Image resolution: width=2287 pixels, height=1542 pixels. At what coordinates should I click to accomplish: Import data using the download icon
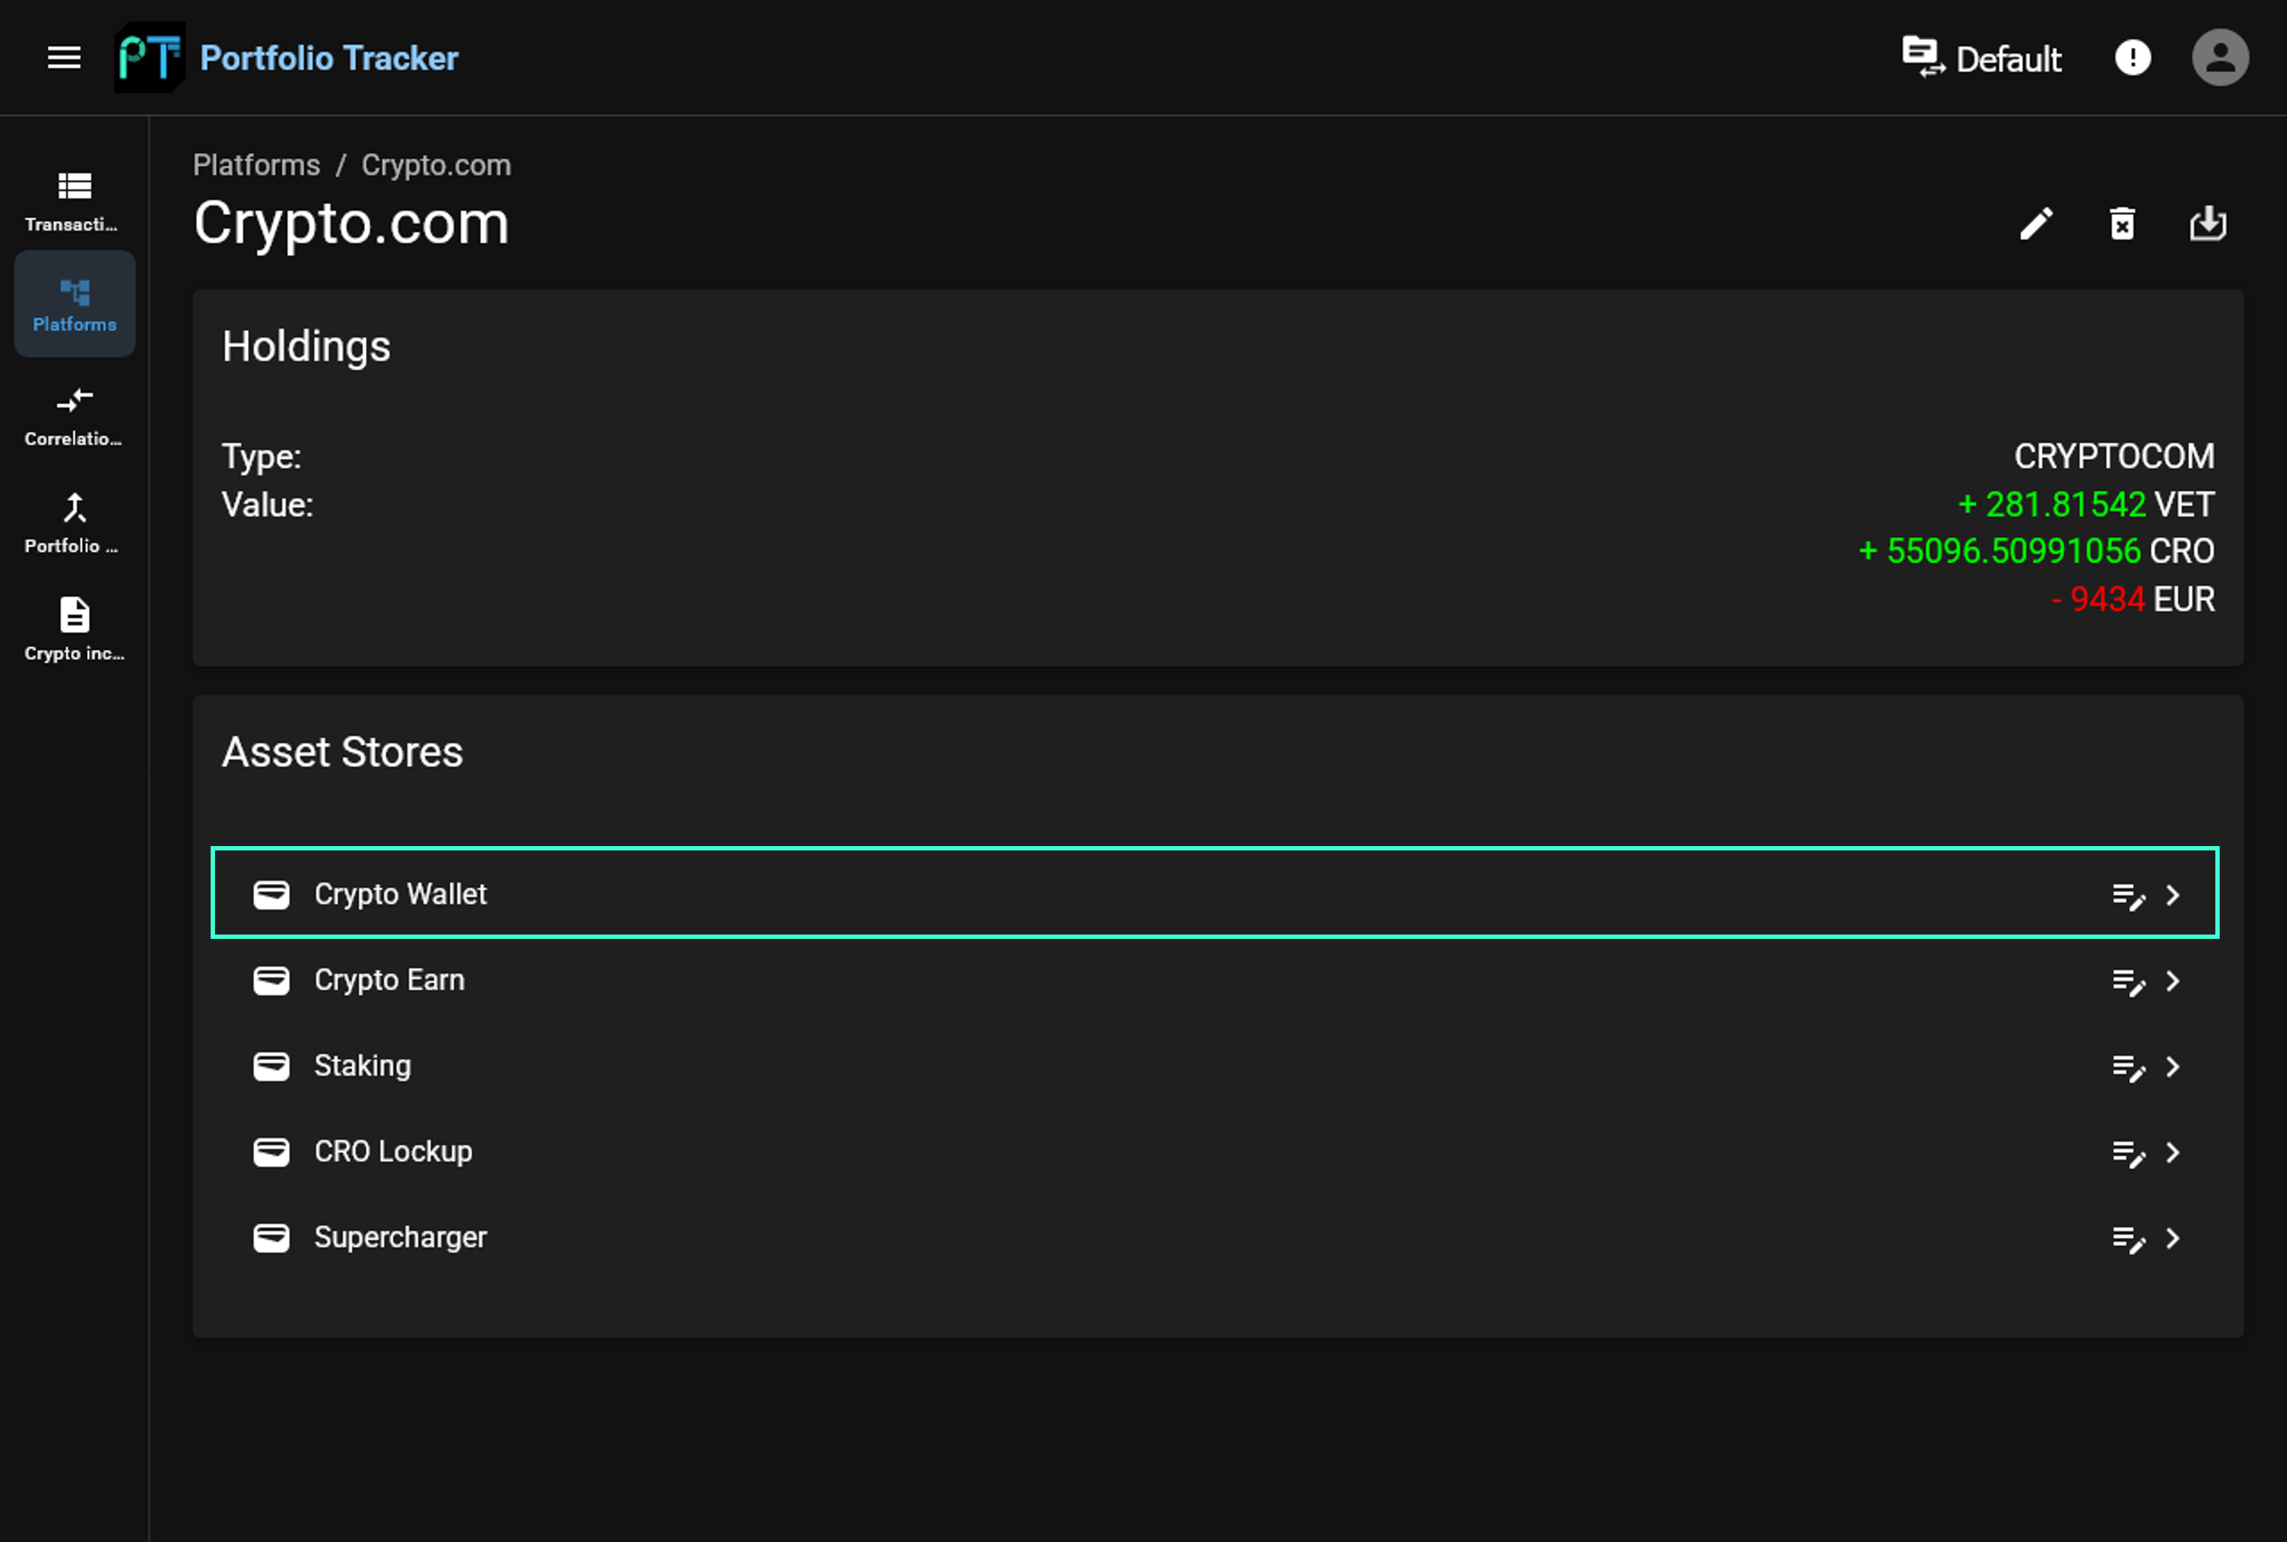click(2207, 224)
